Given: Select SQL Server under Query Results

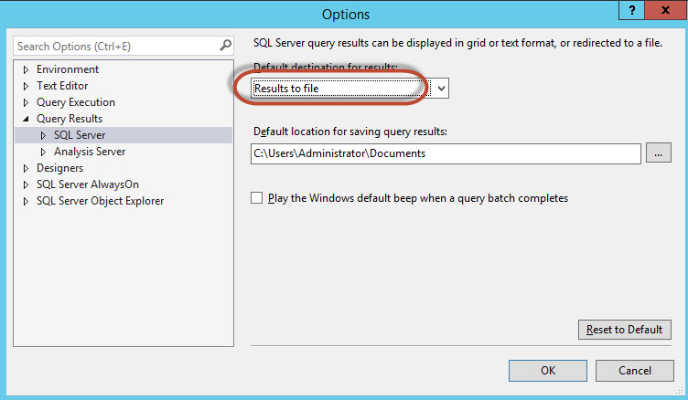Looking at the screenshot, I should [x=80, y=135].
